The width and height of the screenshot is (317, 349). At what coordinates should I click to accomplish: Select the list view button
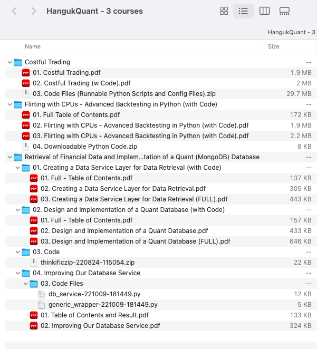coord(243,11)
